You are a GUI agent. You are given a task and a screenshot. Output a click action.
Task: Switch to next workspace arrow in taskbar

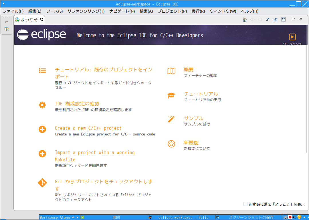78,217
